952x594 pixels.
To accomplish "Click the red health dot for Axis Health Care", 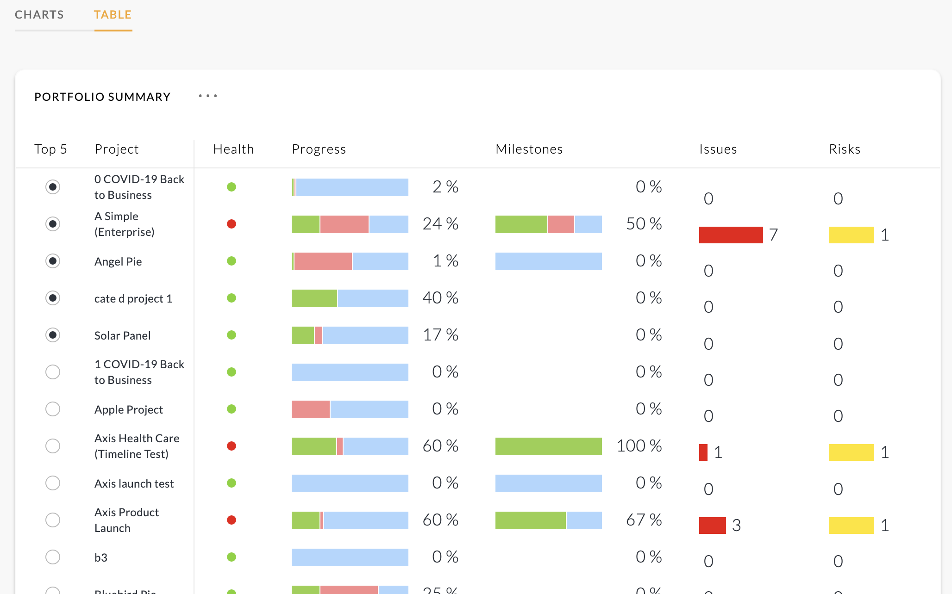I will [x=232, y=446].
